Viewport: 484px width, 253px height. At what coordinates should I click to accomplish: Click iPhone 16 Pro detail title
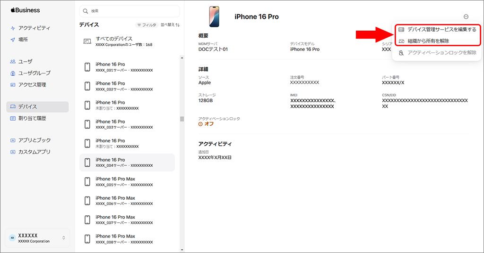pos(257,17)
